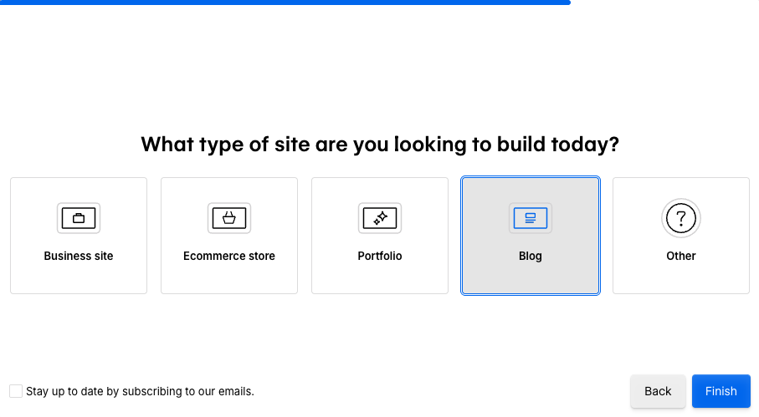
Task: Pick the Portfolio sparkle icon
Action: click(x=380, y=218)
